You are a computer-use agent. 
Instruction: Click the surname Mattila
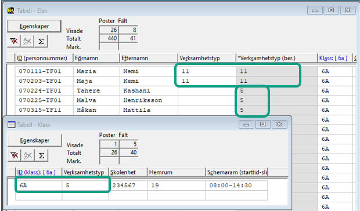137,110
